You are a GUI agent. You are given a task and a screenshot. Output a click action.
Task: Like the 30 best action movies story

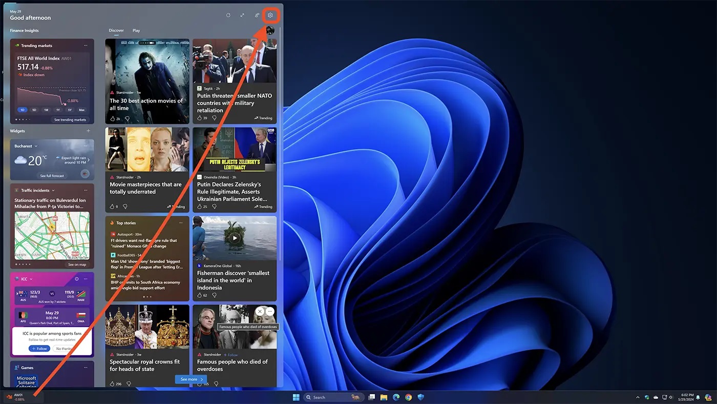[x=112, y=118]
